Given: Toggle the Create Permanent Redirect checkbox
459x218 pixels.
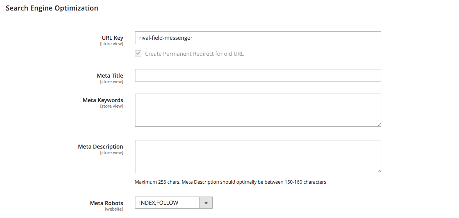Looking at the screenshot, I should pyautogui.click(x=138, y=53).
